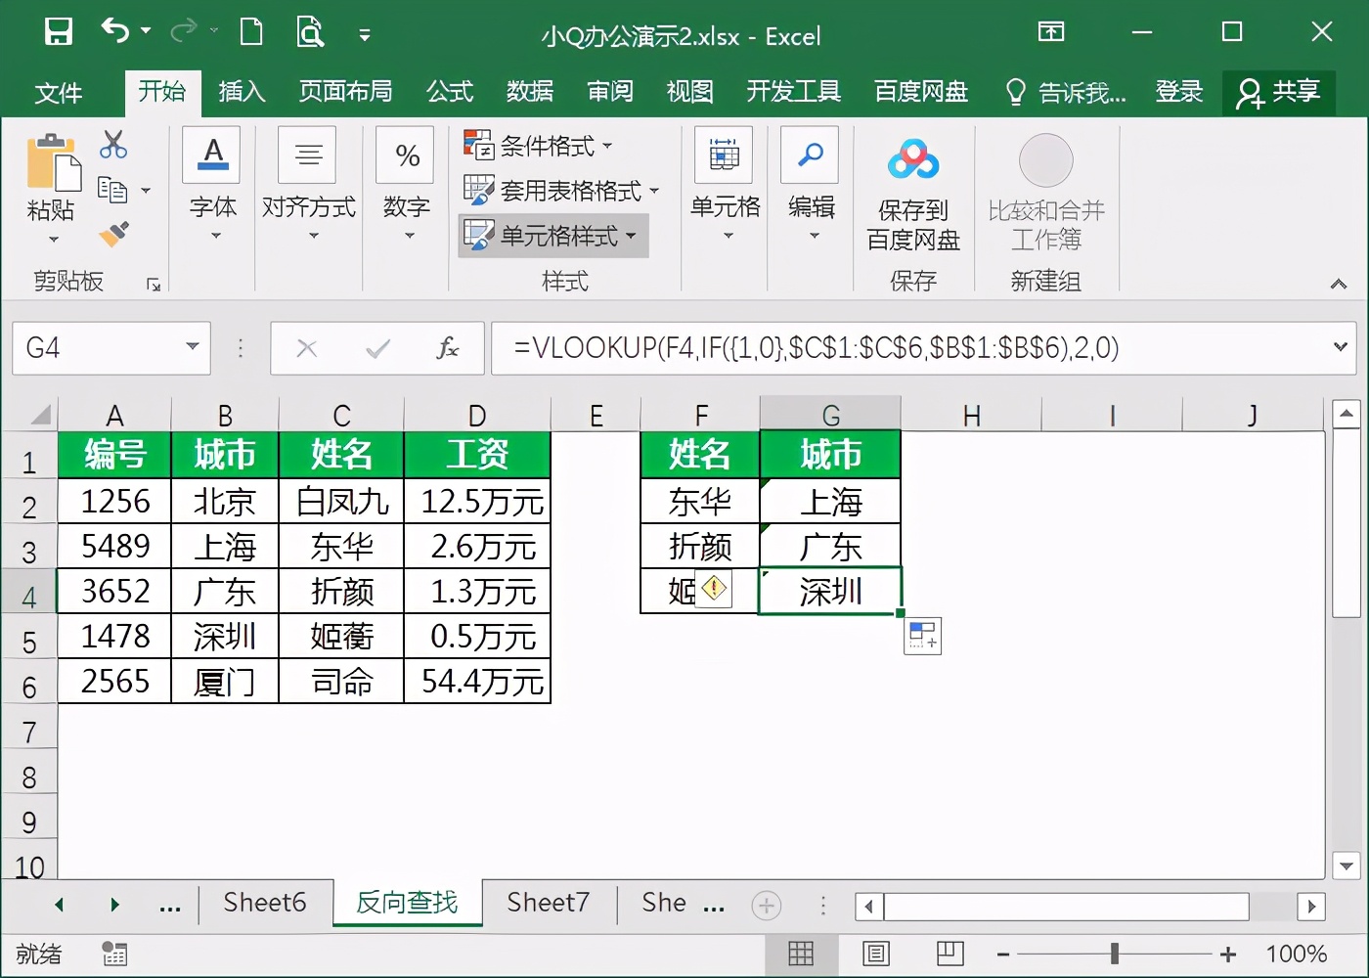Switch to the 页面布局 tab
This screenshot has width=1369, height=978.
345,91
